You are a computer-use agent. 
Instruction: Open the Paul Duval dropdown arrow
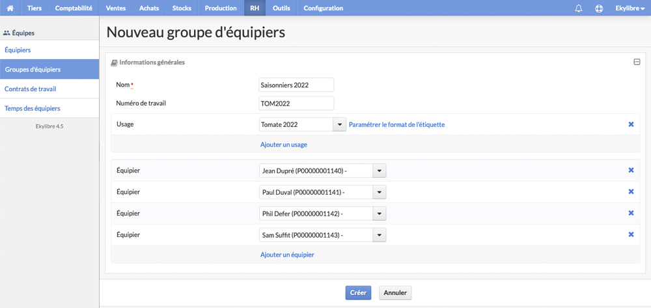380,192
